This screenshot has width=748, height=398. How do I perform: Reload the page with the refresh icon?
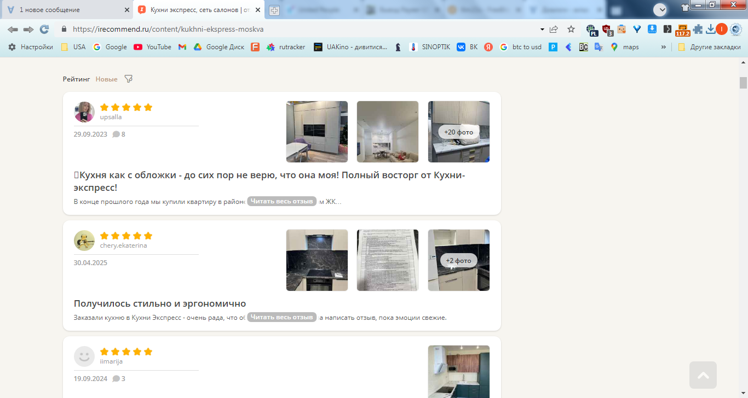(44, 29)
